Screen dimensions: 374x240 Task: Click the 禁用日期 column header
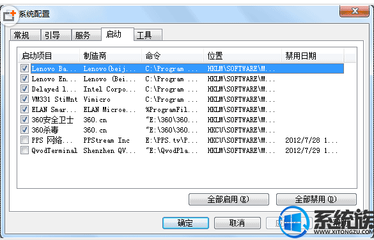(313, 56)
